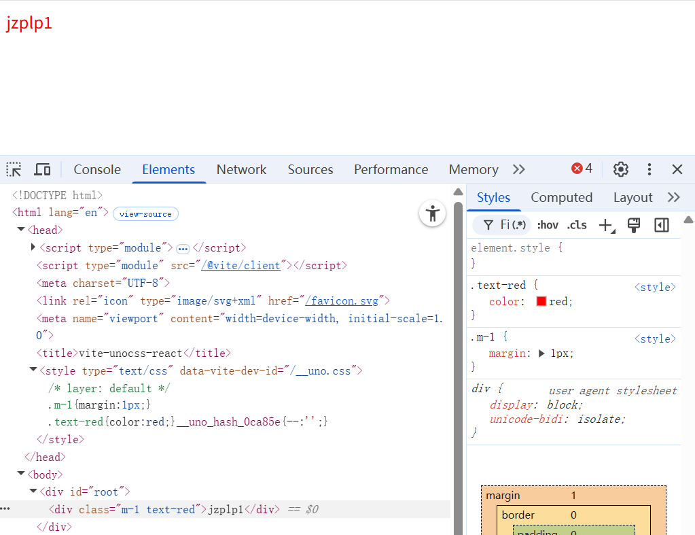Collapse the body element node

pos(21,474)
